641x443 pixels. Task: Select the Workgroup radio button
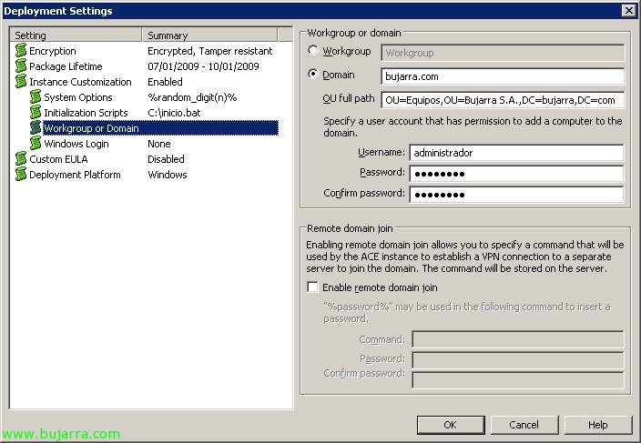(x=315, y=52)
